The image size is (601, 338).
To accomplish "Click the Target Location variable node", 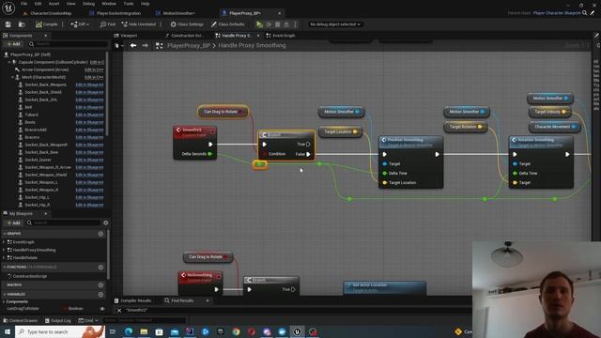I will tap(340, 131).
